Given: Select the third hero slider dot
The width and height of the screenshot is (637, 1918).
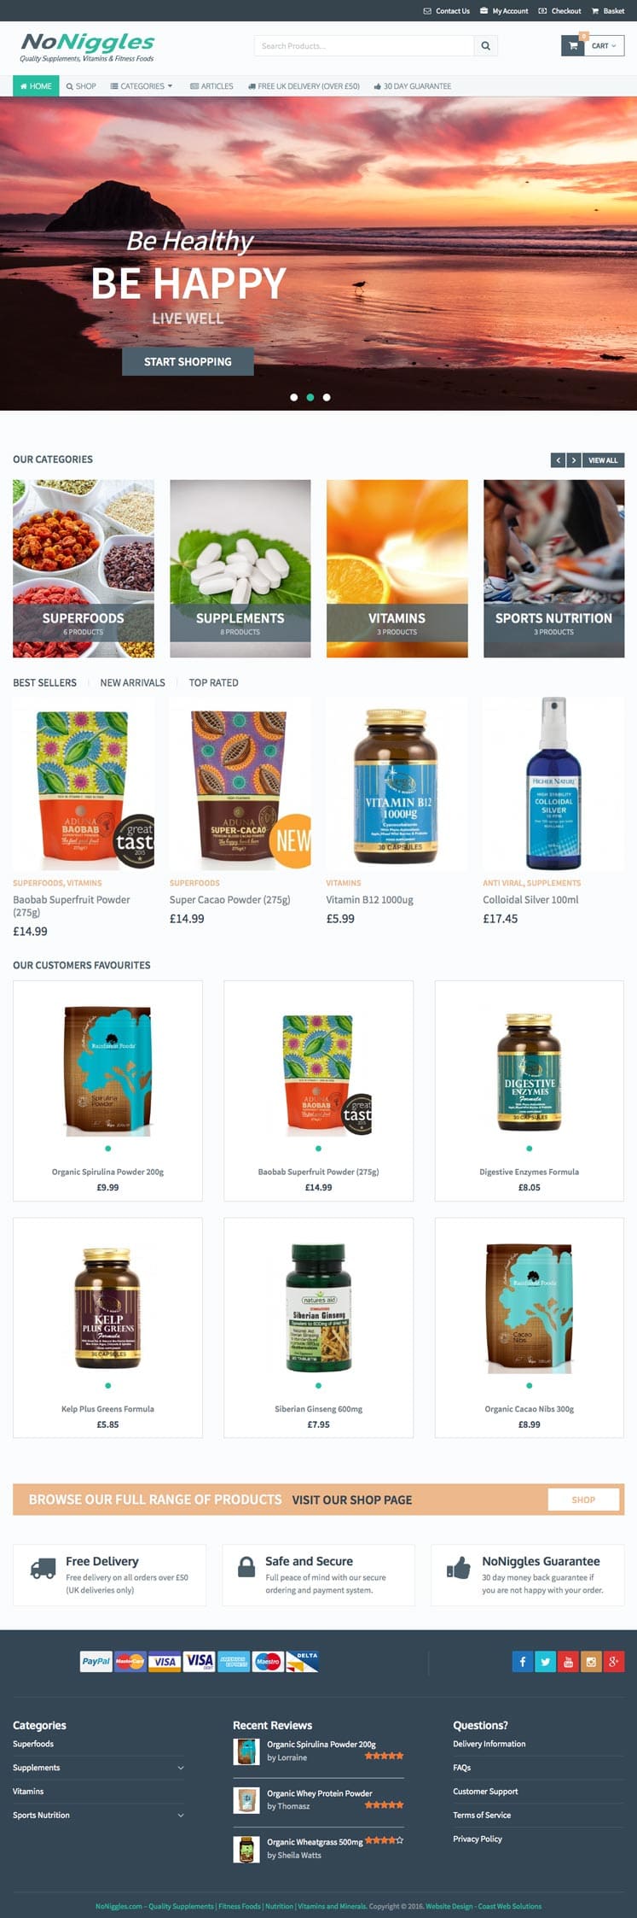Looking at the screenshot, I should [327, 397].
